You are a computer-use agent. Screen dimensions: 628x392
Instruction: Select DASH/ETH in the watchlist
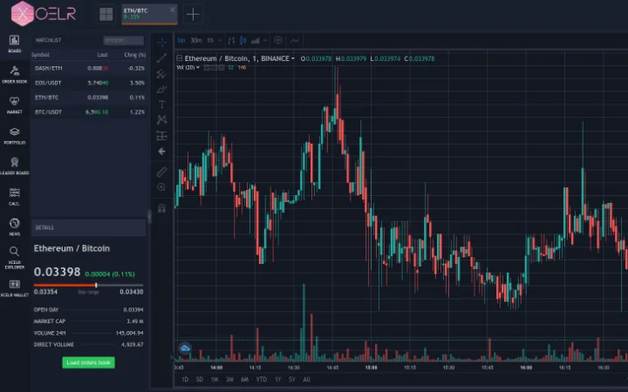point(88,69)
